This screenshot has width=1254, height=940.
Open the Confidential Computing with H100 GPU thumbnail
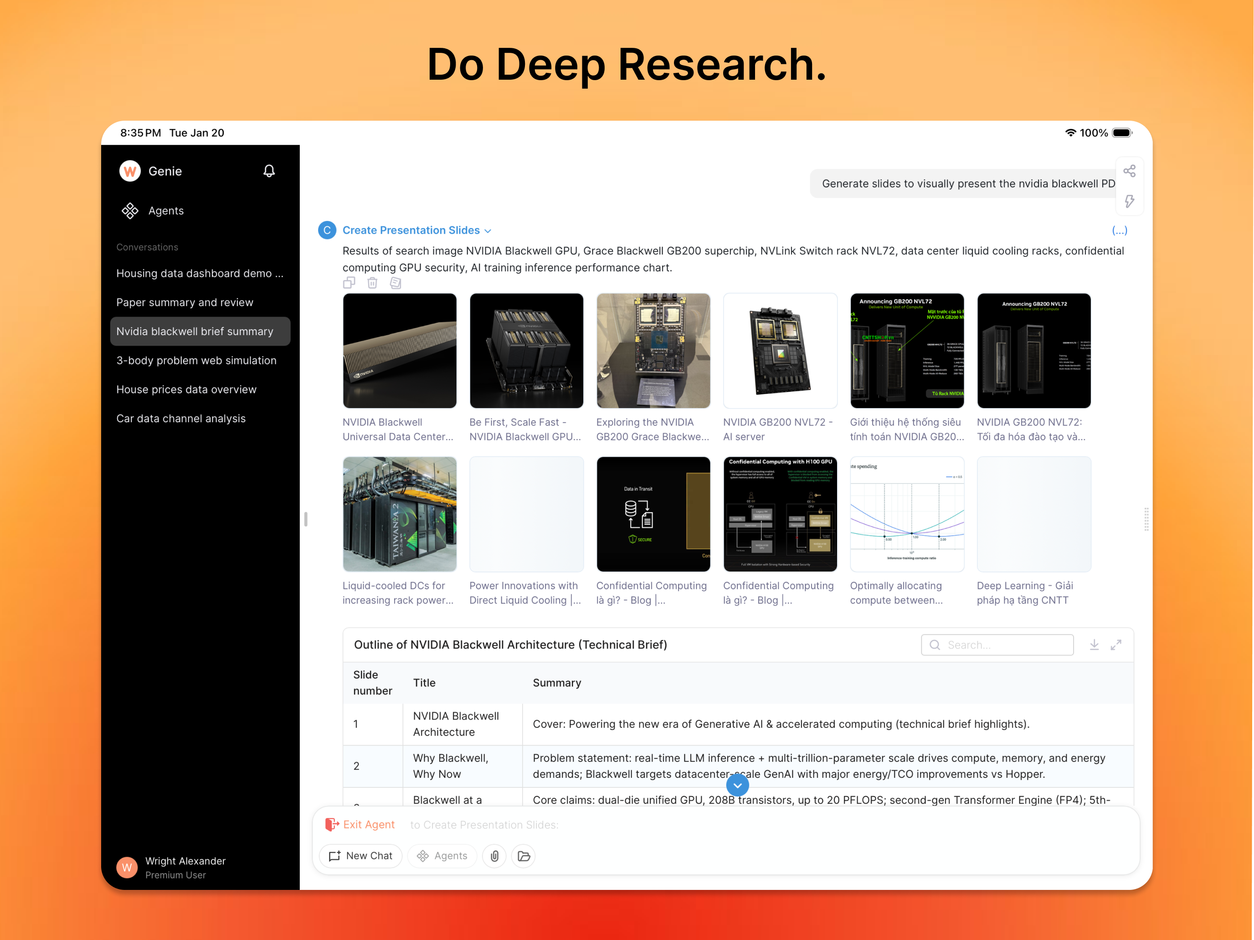(780, 514)
